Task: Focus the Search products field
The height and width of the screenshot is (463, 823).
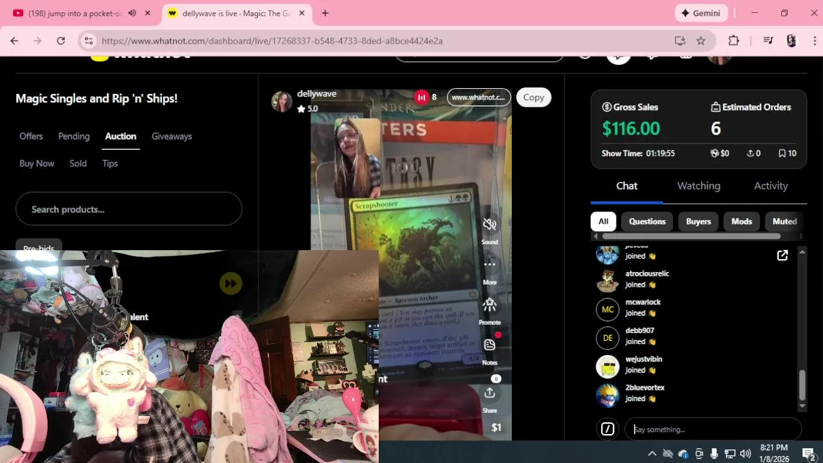Action: coord(129,209)
